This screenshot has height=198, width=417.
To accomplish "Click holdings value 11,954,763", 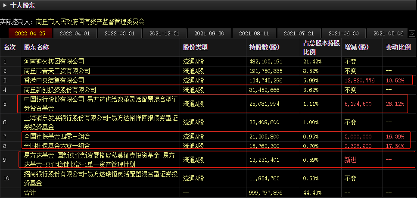I will click(265, 178).
